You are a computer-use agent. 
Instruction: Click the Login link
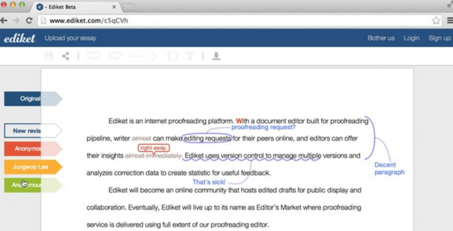[411, 38]
